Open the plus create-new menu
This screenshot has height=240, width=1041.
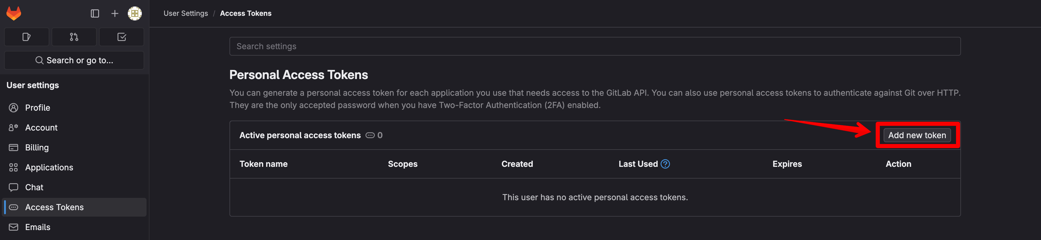tap(115, 14)
